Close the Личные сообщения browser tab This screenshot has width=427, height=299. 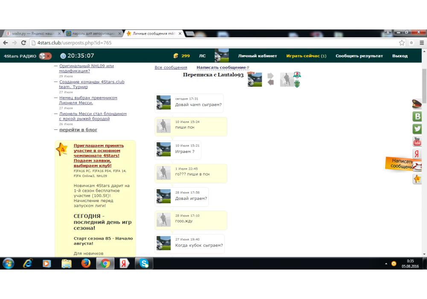[180, 34]
